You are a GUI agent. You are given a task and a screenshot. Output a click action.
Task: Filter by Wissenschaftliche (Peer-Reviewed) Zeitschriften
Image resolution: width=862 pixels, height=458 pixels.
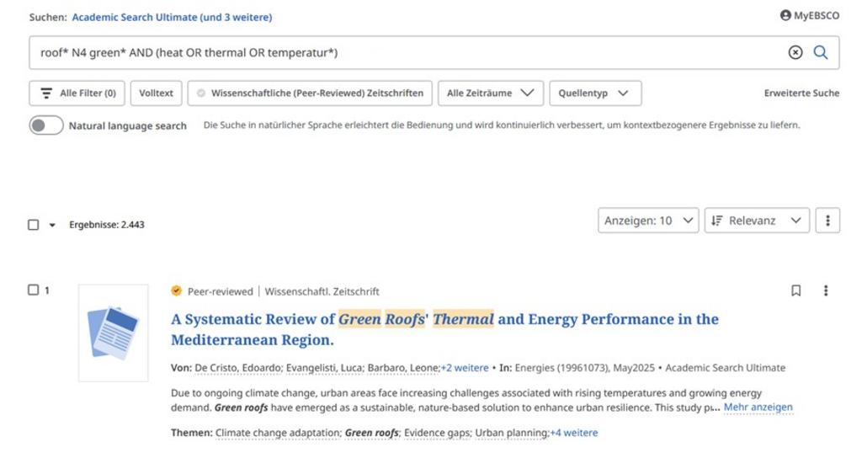310,93
